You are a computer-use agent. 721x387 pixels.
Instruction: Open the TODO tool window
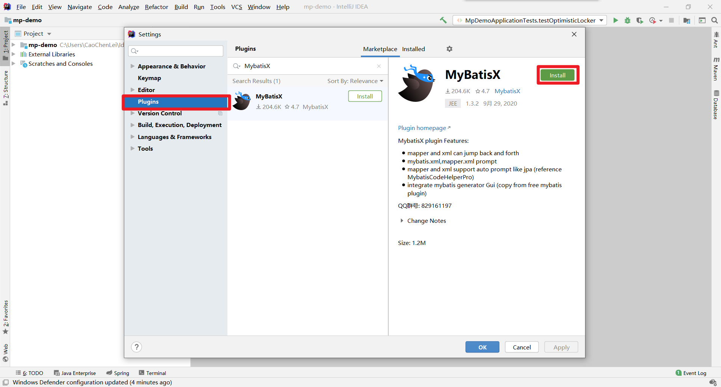click(x=30, y=373)
